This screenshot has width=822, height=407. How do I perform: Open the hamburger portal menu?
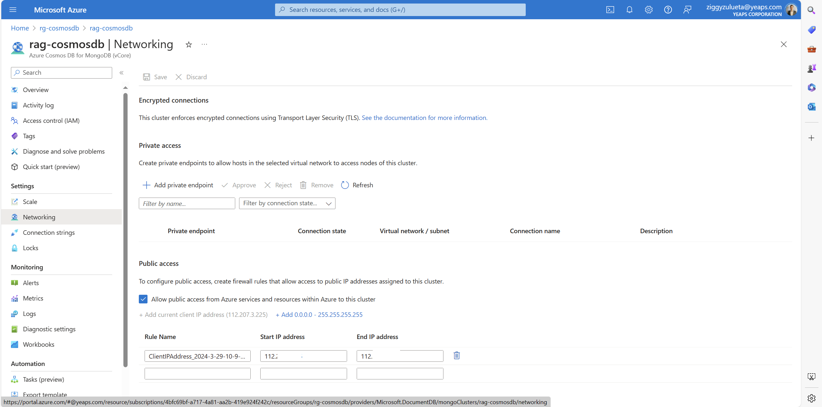(x=13, y=10)
